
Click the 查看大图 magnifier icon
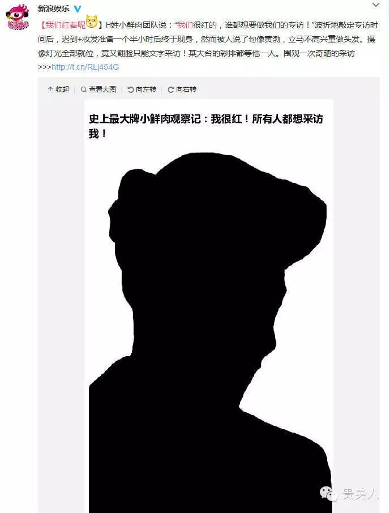(x=84, y=89)
